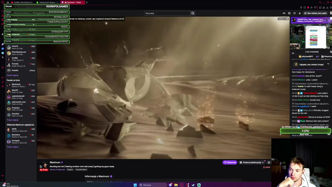The width and height of the screenshot is (332, 187).
Task: Open the X sidebar icon in browser
Action: (3, 57)
